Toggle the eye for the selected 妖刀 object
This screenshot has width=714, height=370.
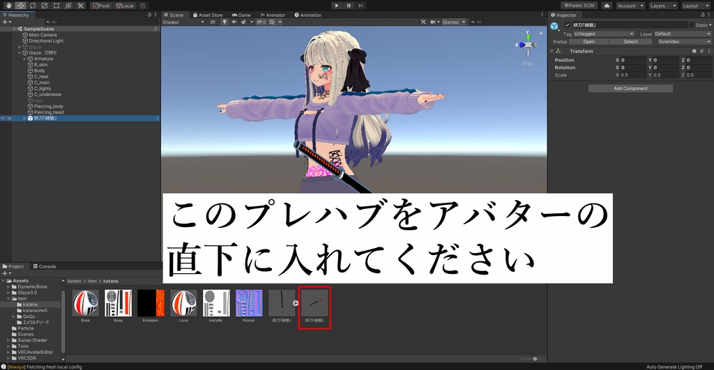click(3, 118)
